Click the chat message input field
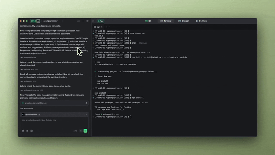Viewport: 275px width, 155px height. 54,123
